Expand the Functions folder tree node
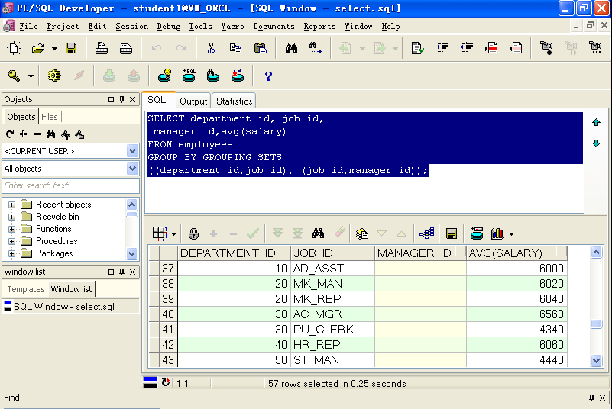Viewport: 612px width, 409px height. pos(12,229)
